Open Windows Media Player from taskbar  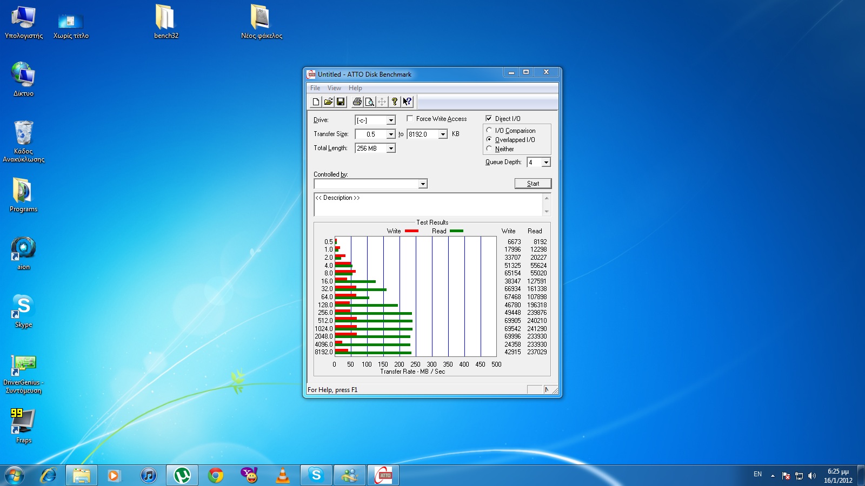[x=114, y=476]
